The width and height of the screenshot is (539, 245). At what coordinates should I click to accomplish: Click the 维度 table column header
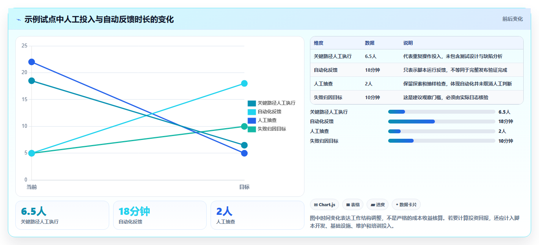tap(319, 43)
